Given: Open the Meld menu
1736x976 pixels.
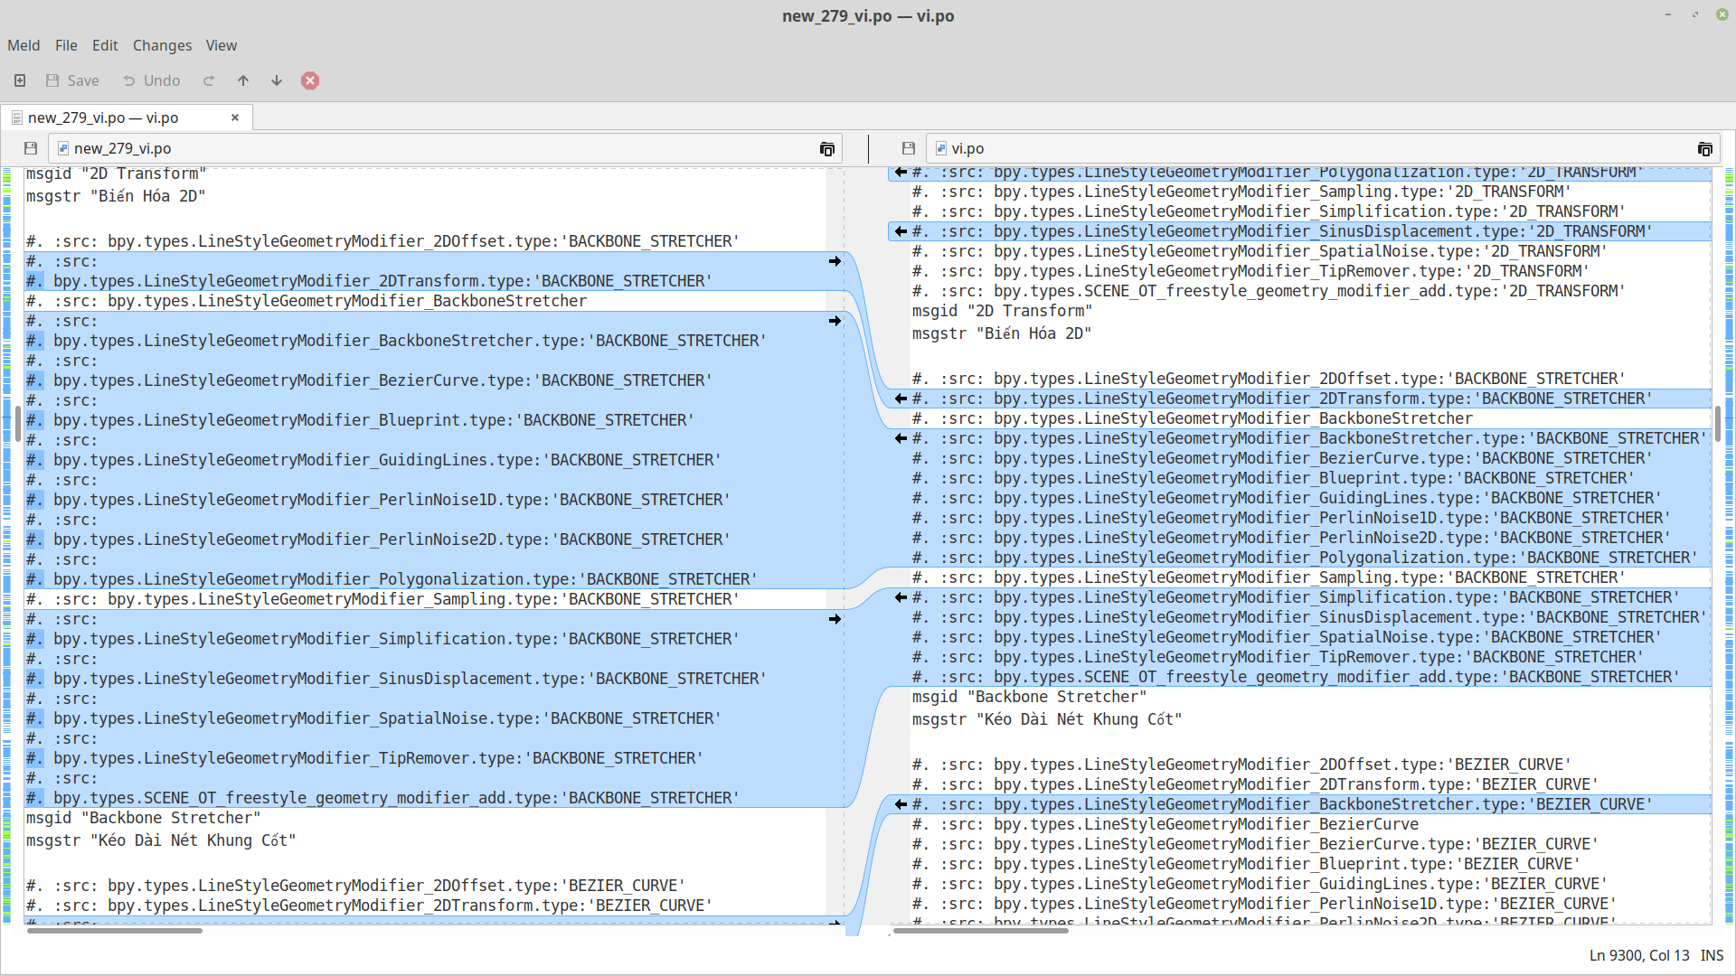Looking at the screenshot, I should tap(24, 45).
